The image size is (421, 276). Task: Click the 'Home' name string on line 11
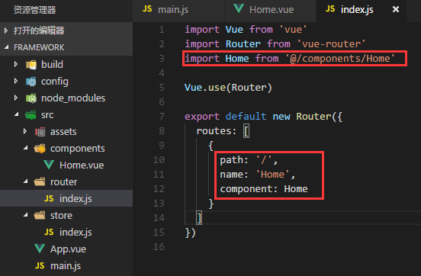(x=272, y=175)
